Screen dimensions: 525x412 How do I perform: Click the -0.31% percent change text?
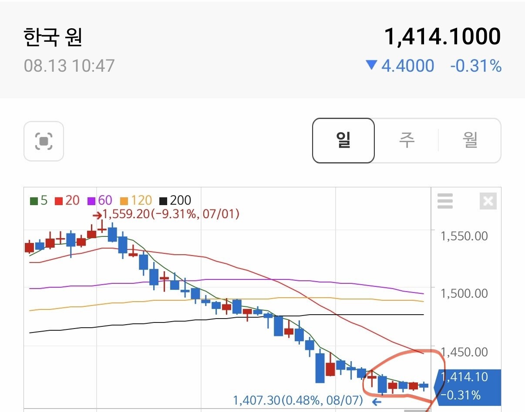(476, 66)
